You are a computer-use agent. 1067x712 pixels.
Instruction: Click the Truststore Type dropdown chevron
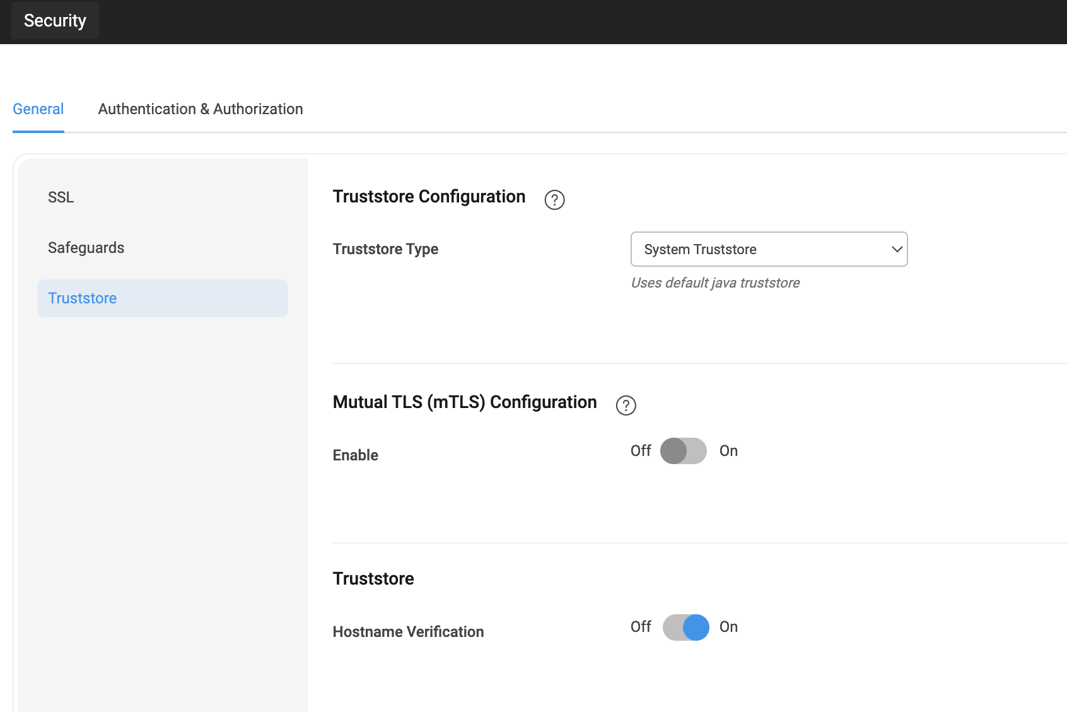pos(897,249)
